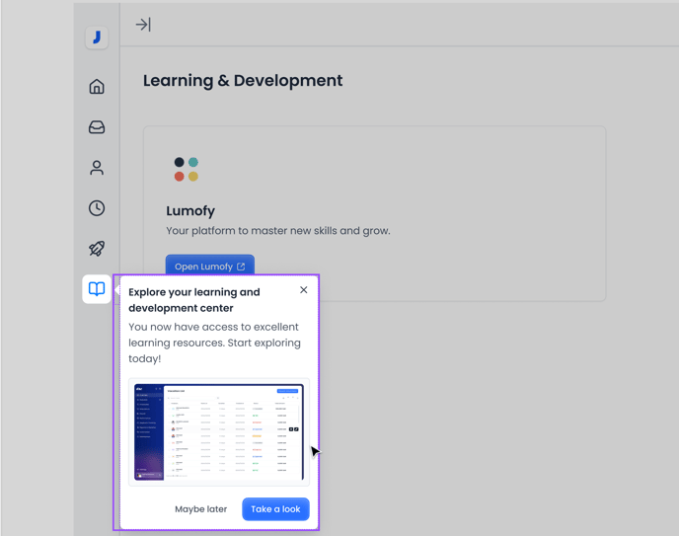
Task: Open the Inbox tray icon
Action: (97, 127)
